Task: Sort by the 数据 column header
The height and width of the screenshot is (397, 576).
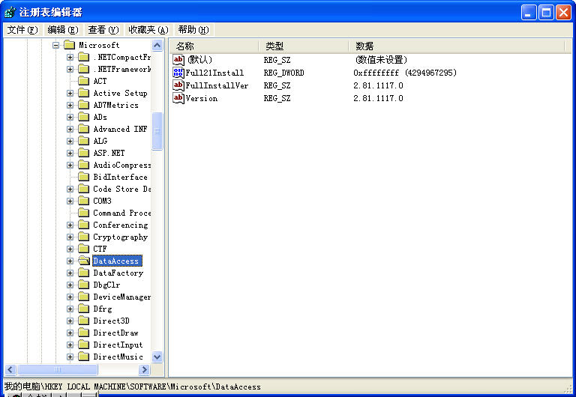Action: point(457,46)
